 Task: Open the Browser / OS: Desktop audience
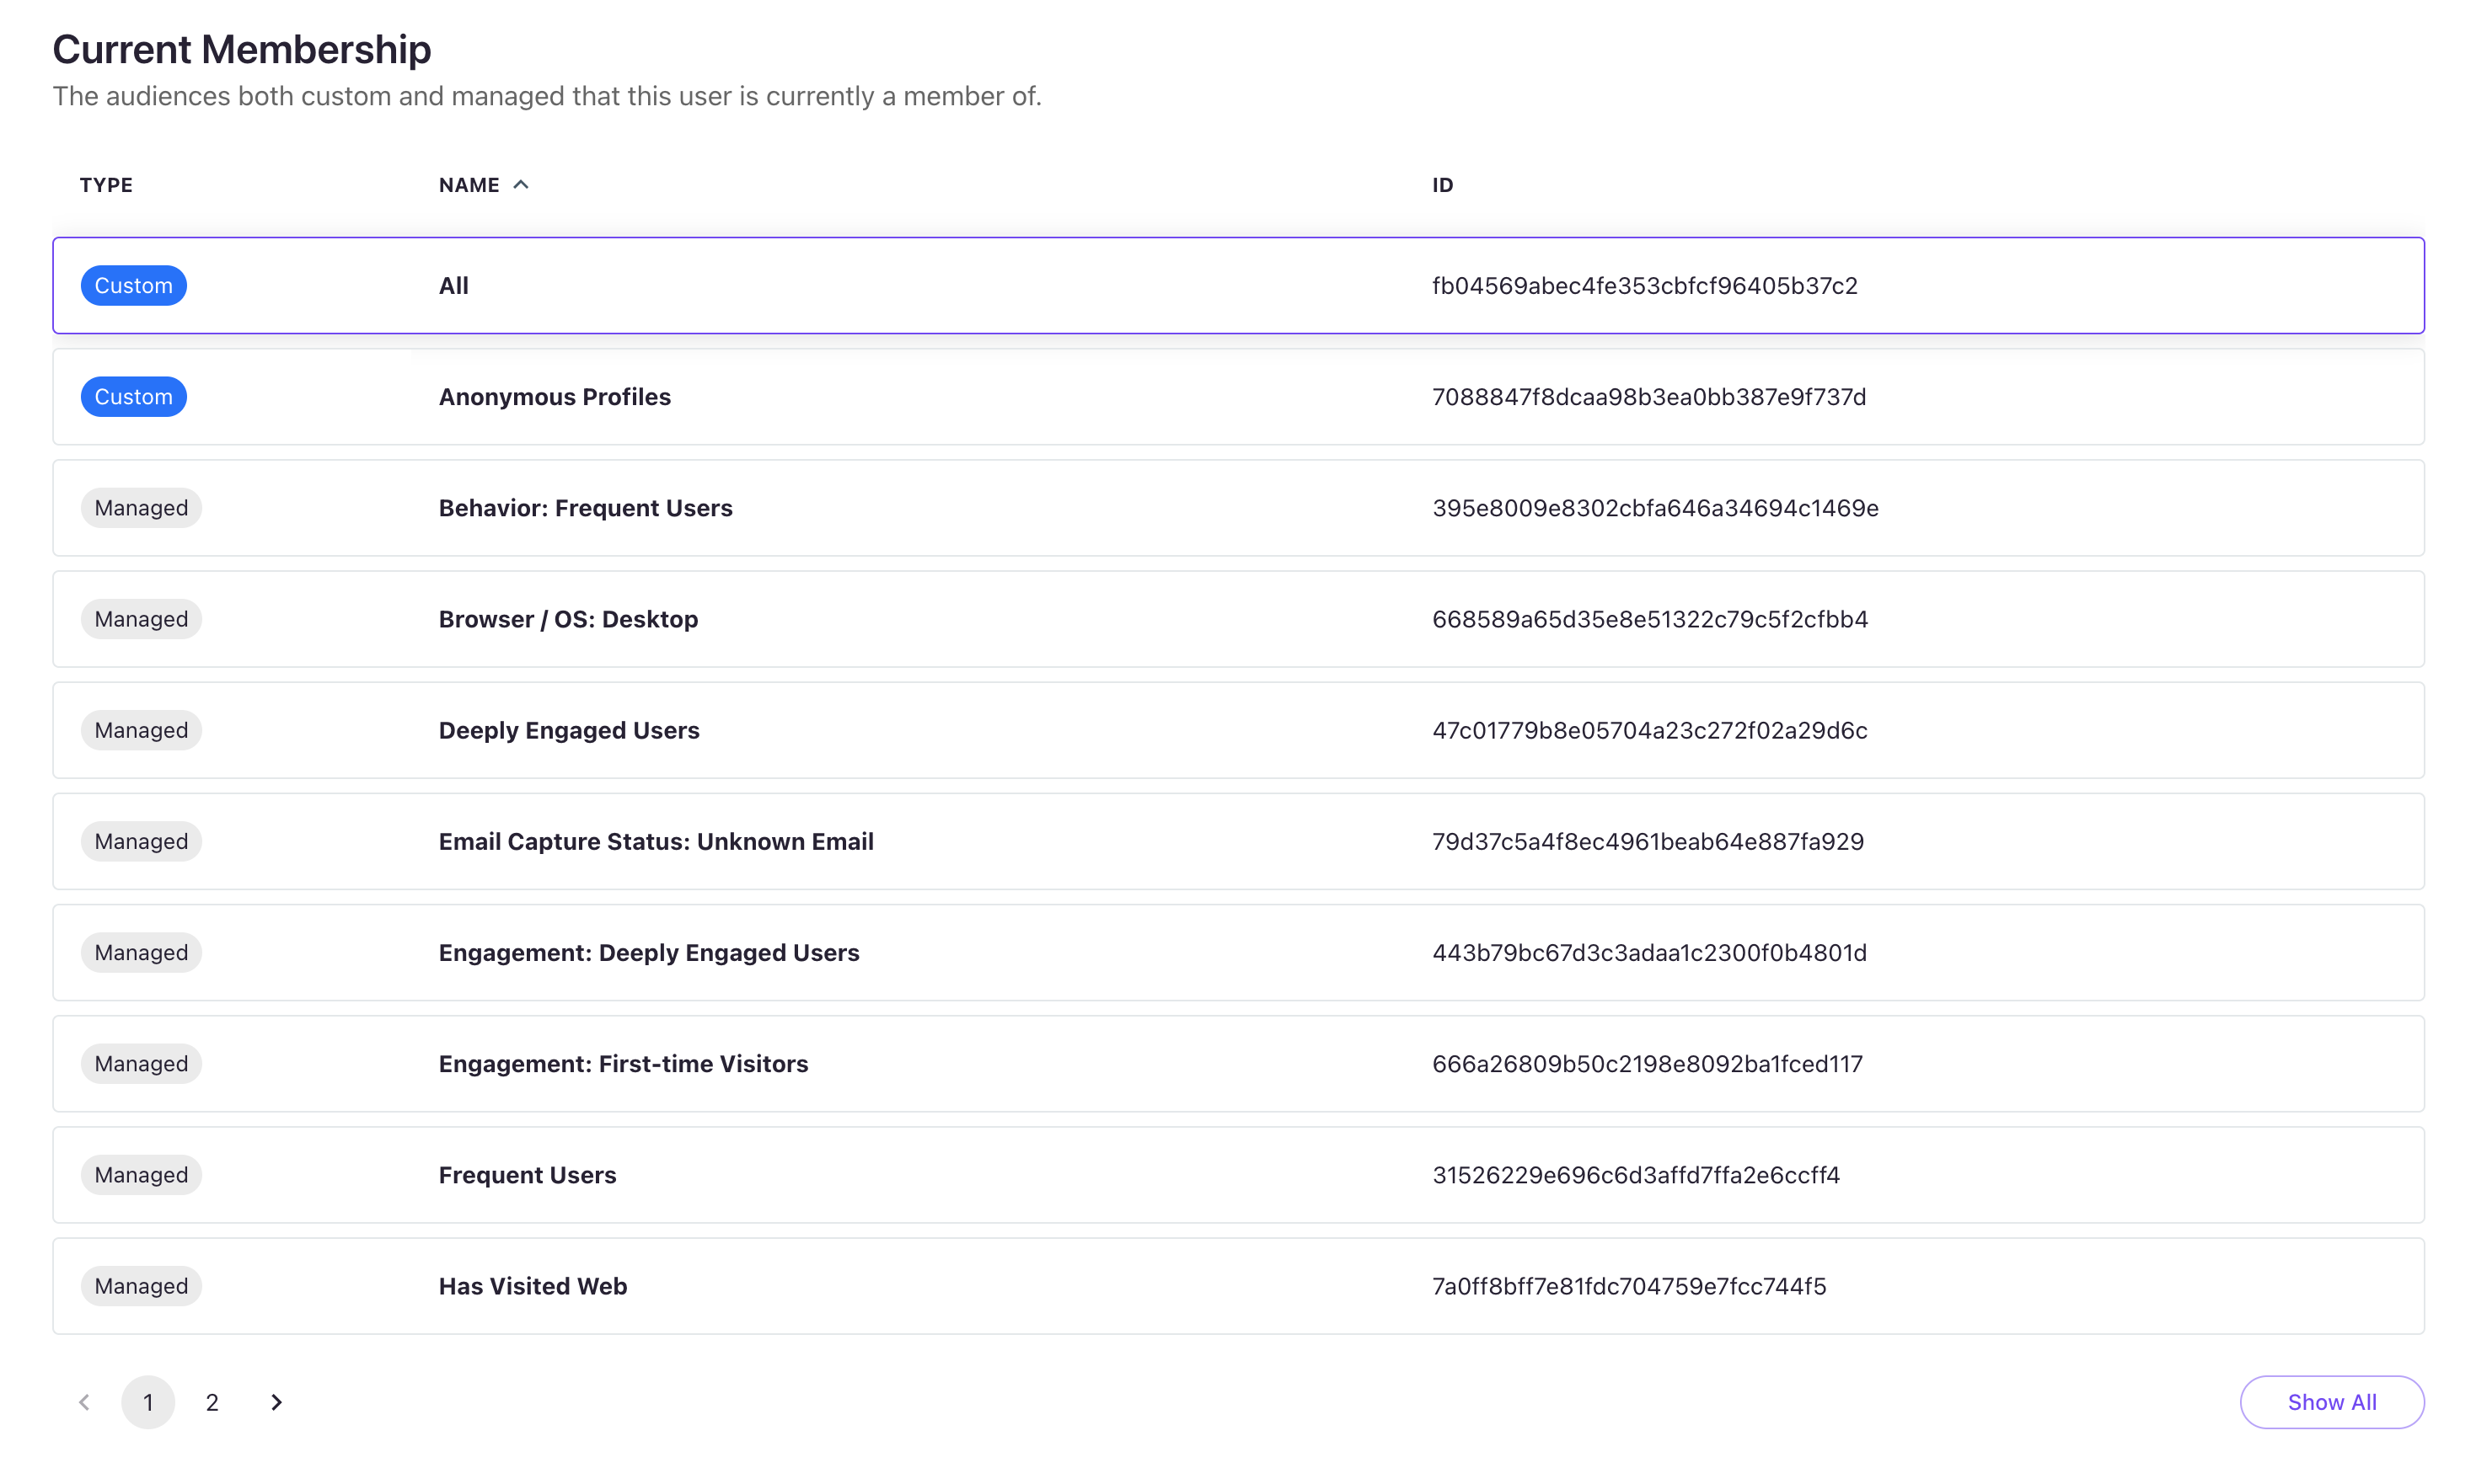click(x=568, y=619)
